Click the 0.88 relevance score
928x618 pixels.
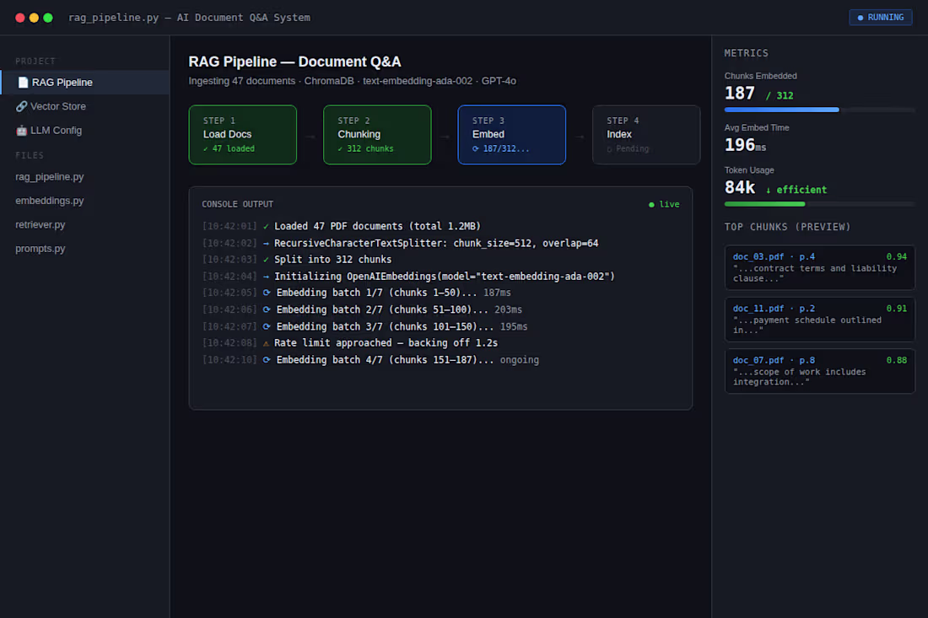click(896, 360)
